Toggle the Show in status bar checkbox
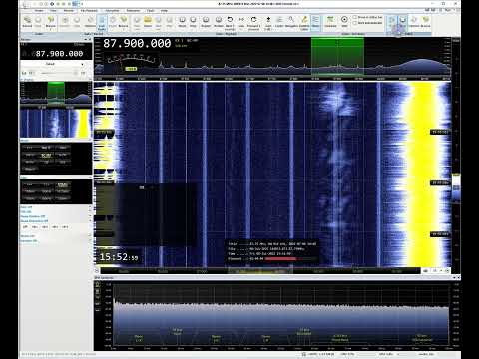This screenshot has width=479, height=359. click(355, 17)
